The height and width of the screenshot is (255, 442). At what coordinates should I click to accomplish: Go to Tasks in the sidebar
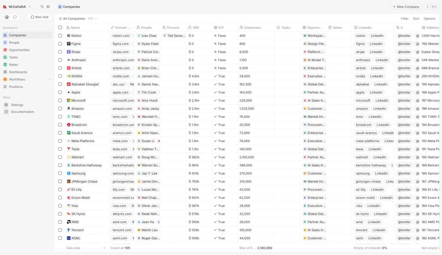tap(13, 57)
